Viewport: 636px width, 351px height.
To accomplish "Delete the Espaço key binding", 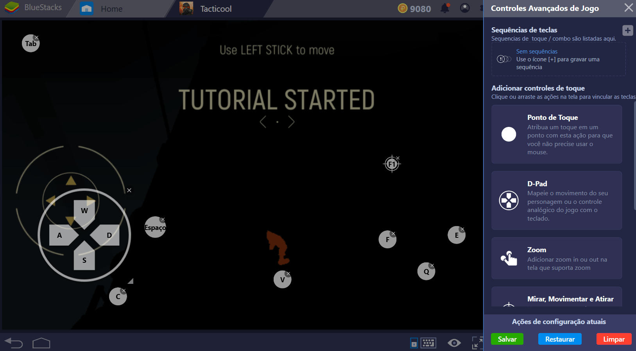I will [163, 219].
